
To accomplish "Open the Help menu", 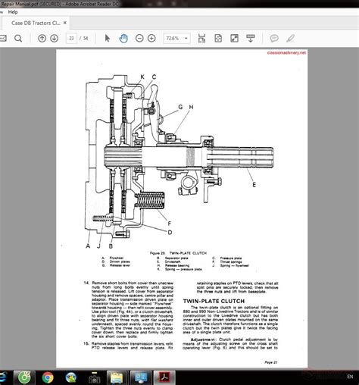I will pyautogui.click(x=13, y=12).
